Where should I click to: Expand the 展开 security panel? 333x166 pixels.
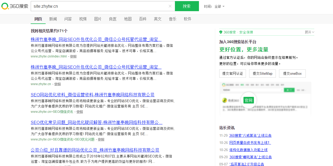[x=310, y=32]
